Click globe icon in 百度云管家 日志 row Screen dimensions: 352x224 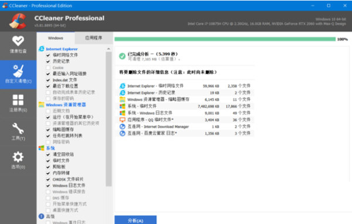tap(123, 133)
